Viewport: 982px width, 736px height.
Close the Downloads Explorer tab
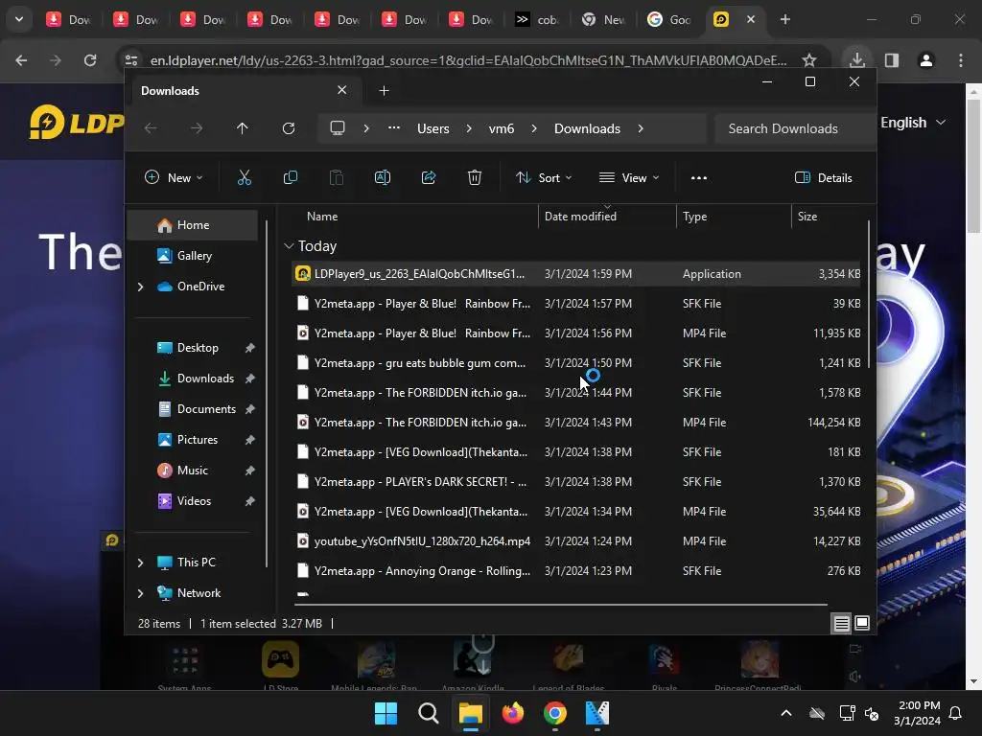342,90
